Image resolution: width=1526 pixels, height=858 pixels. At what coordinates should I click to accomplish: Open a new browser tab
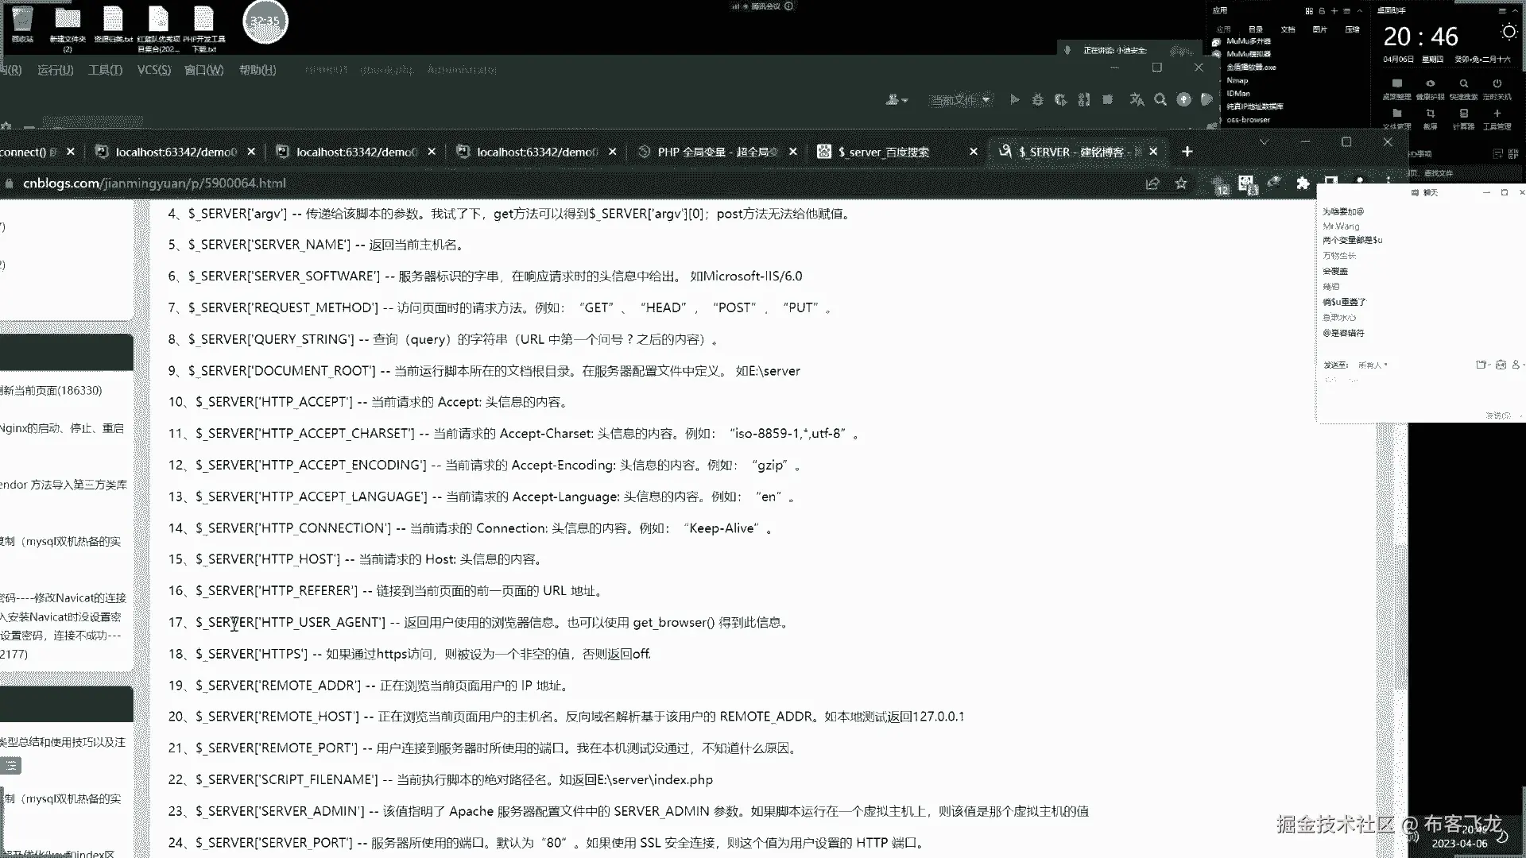pyautogui.click(x=1187, y=151)
